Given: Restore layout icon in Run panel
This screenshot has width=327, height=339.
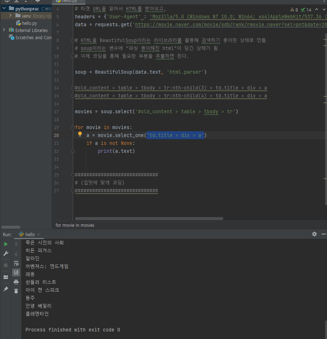Looking at the screenshot, I should click(x=6, y=277).
